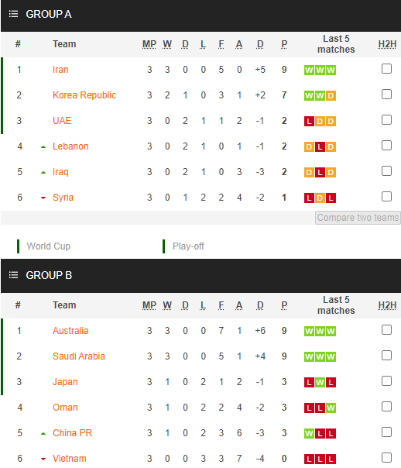This screenshot has height=468, width=401.
Task: Click the H2H column header in Group B
Action: coord(387,305)
